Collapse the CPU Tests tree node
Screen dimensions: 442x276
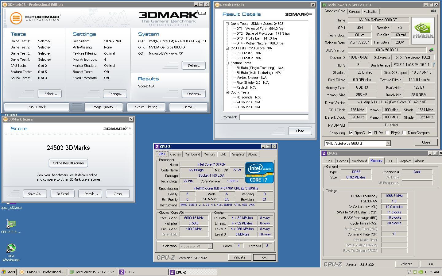click(x=227, y=48)
